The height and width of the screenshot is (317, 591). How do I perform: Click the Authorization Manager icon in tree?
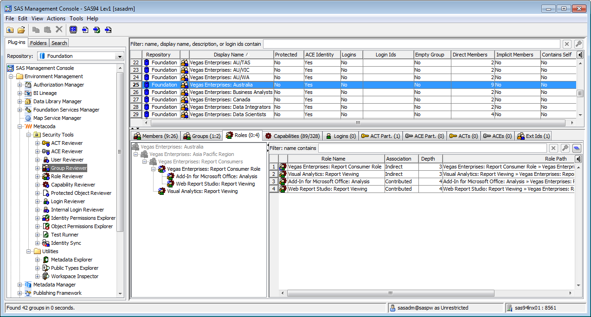point(28,85)
